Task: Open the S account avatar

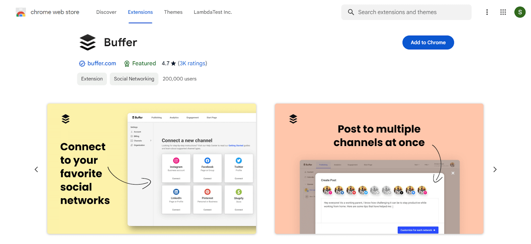Action: tap(520, 12)
